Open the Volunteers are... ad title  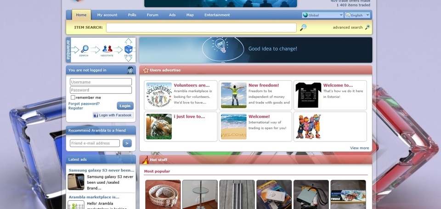click(x=192, y=85)
